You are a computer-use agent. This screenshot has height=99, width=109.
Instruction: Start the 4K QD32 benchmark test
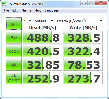[x=14, y=78]
